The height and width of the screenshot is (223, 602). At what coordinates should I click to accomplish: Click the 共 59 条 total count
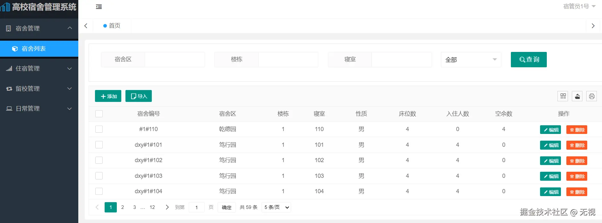coord(249,207)
